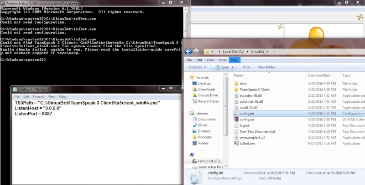The height and width of the screenshot is (185, 365).
Task: Open the Organize dropdown in Explorer
Action: (x=198, y=67)
